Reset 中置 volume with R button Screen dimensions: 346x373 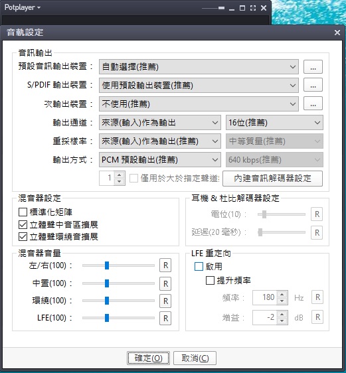coord(165,284)
